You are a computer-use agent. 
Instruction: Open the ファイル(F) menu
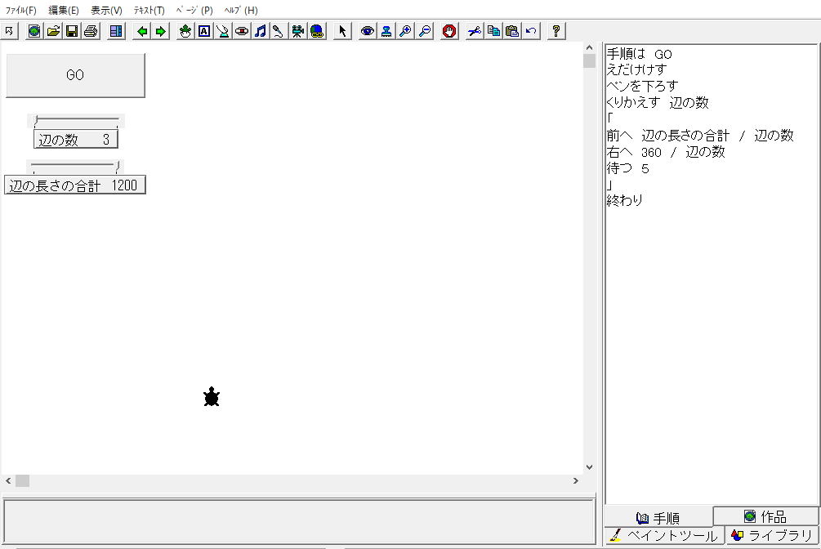coord(21,11)
